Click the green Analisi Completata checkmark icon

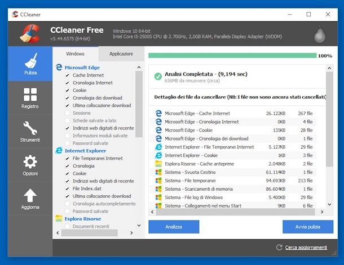click(158, 77)
